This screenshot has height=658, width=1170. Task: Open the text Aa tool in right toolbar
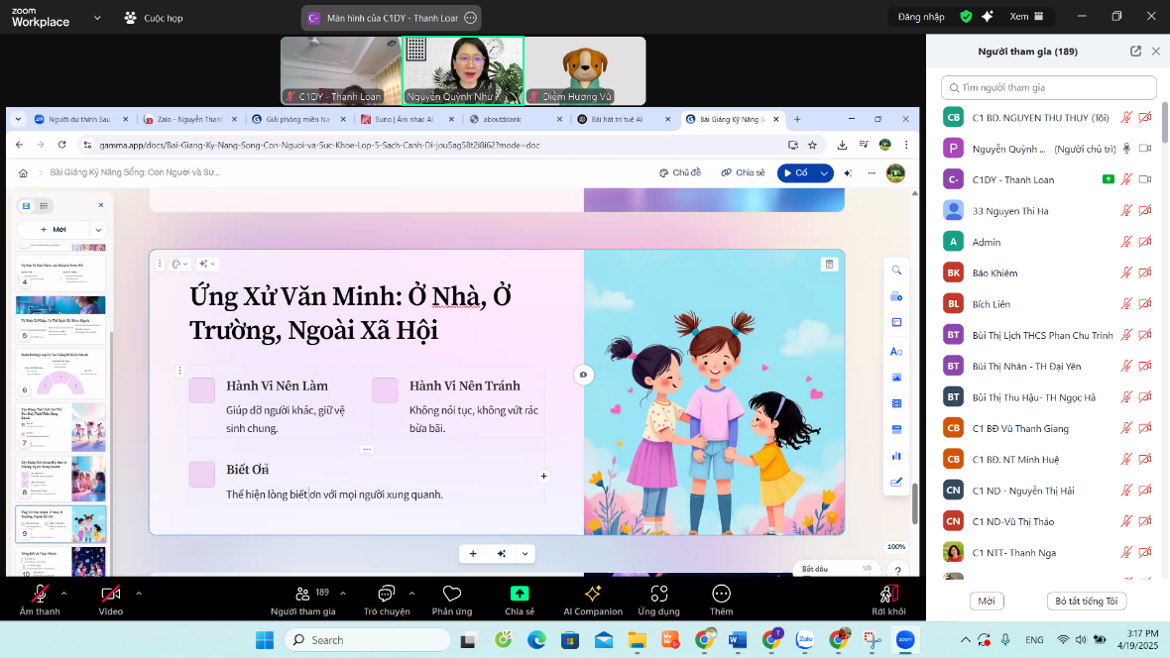896,352
